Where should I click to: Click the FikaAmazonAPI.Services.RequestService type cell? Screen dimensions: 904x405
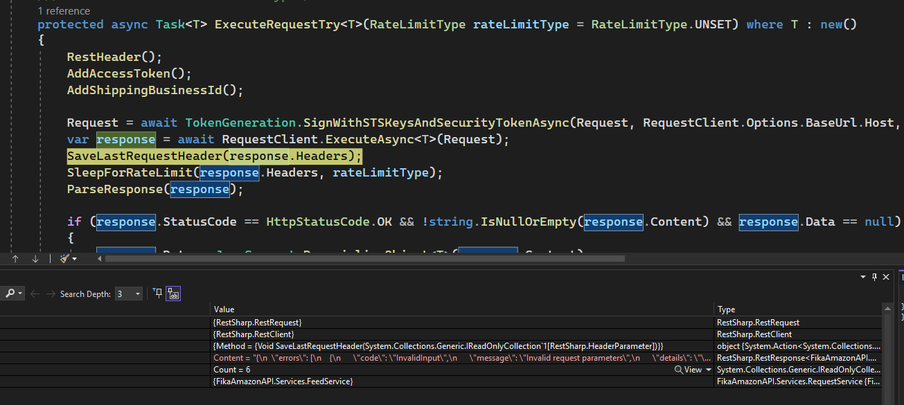(x=798, y=381)
